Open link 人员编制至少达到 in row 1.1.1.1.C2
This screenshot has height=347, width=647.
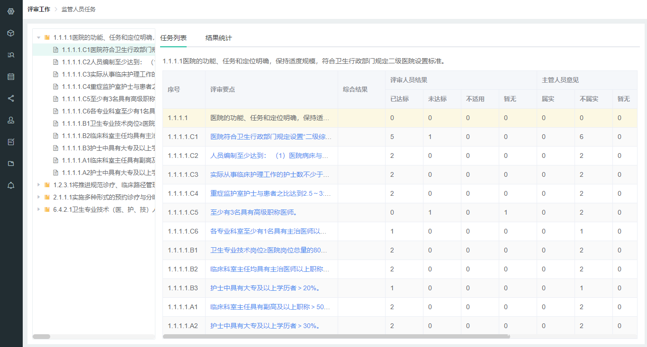[270, 156]
